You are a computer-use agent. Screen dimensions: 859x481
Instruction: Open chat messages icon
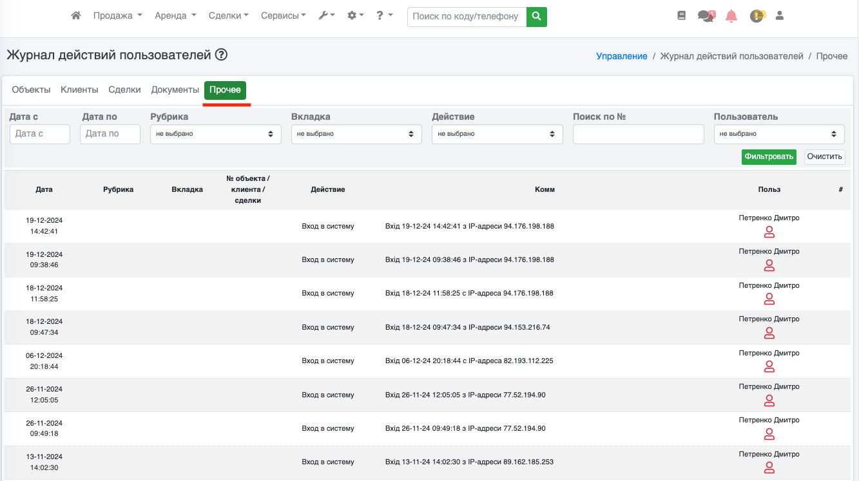click(706, 16)
